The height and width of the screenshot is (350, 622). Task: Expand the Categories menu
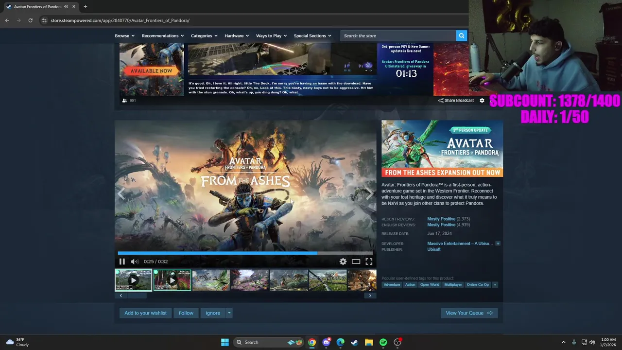[x=204, y=35]
